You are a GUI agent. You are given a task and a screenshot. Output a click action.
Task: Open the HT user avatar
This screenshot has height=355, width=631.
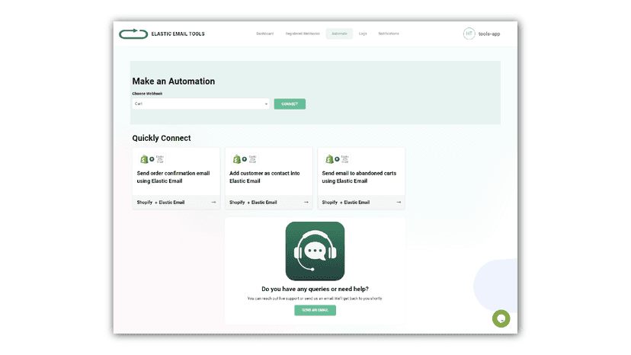pos(469,34)
